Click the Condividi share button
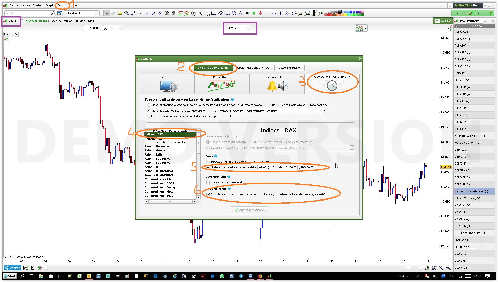The image size is (498, 282). pos(12,268)
